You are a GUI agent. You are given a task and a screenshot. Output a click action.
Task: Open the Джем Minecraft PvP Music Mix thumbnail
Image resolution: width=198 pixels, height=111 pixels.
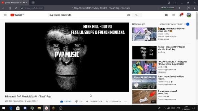[144, 53]
